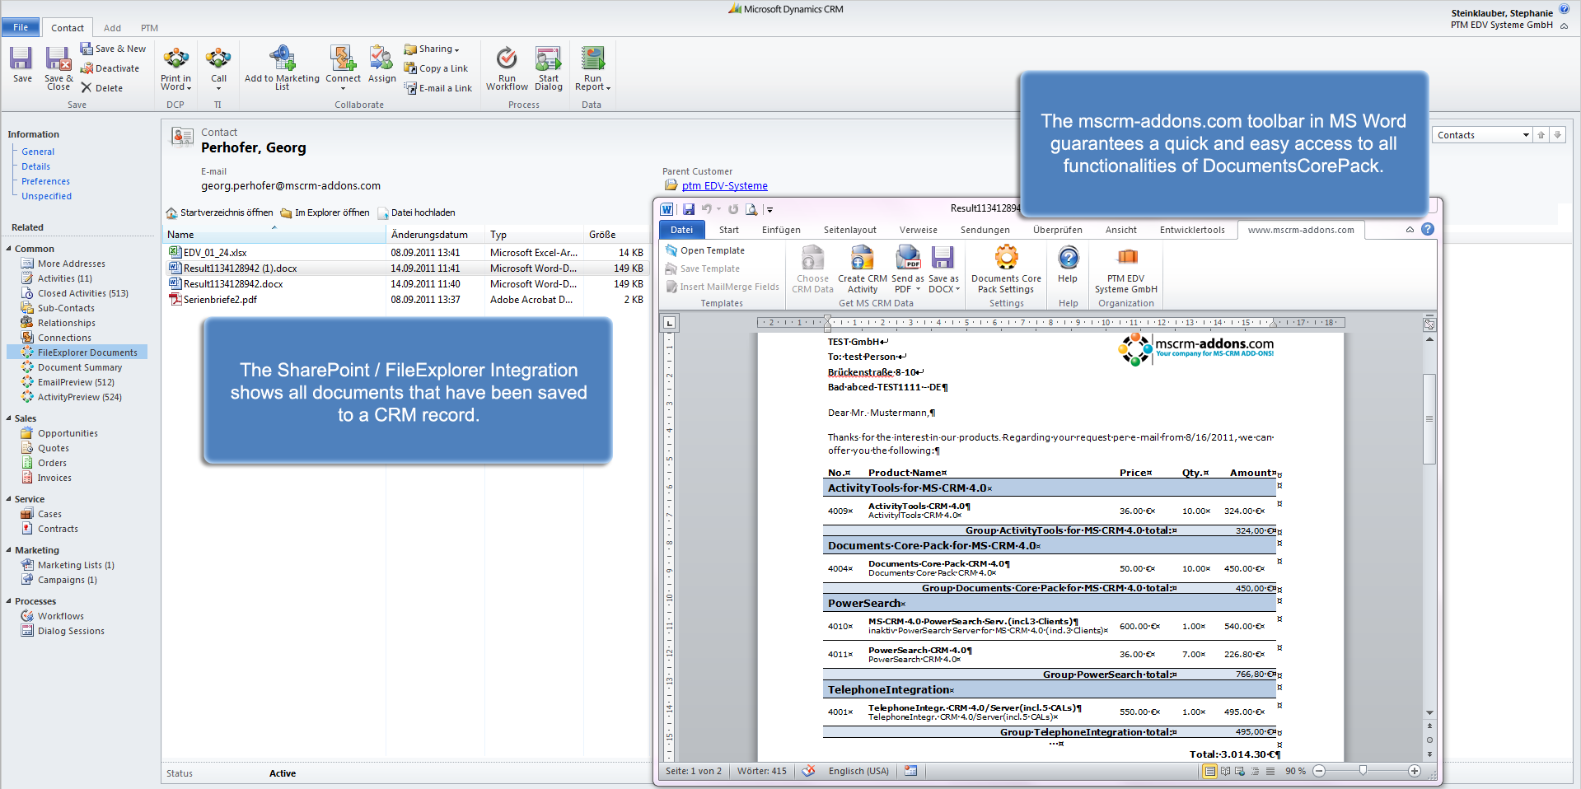Collapse the Common section
The height and width of the screenshot is (789, 1581).
tap(9, 249)
